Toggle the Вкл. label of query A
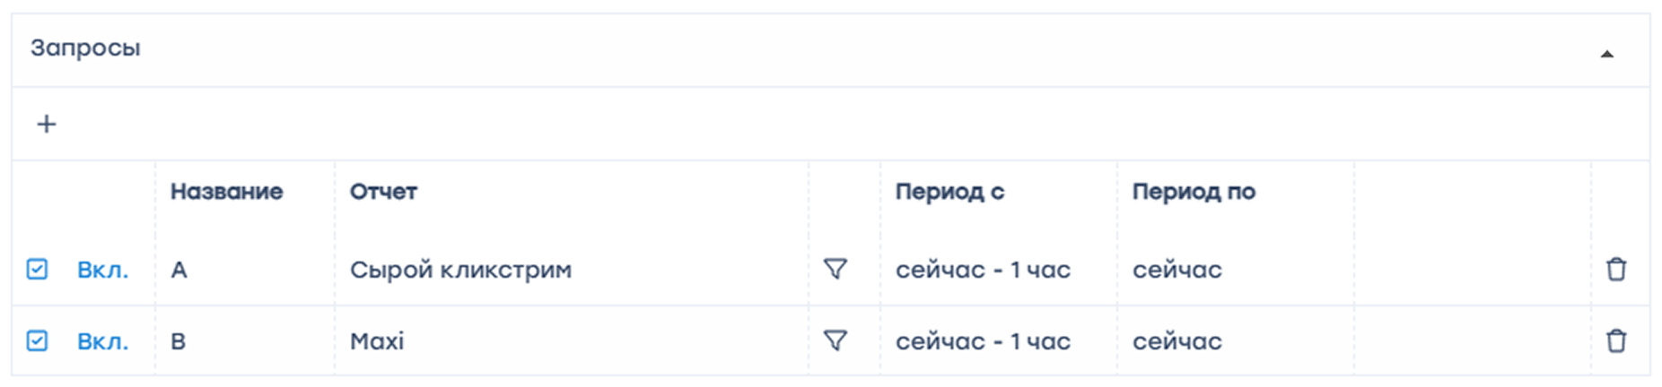The width and height of the screenshot is (1662, 387). (x=102, y=270)
